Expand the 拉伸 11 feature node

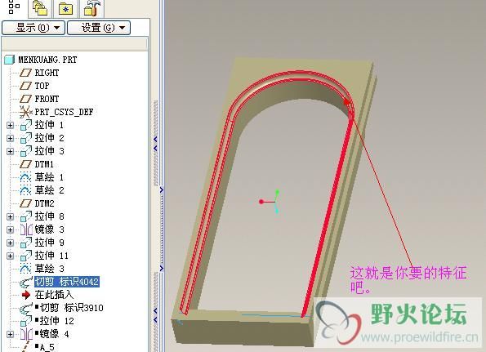point(11,256)
